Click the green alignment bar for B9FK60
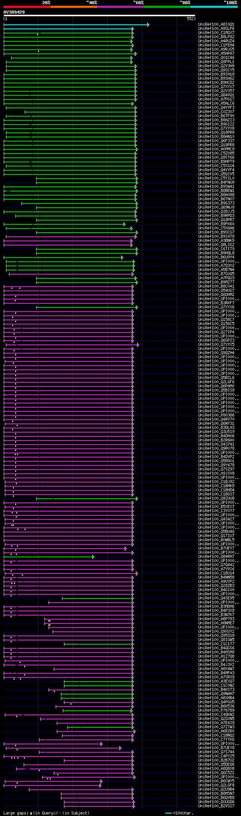This screenshot has width=241, height=816. 65,224
